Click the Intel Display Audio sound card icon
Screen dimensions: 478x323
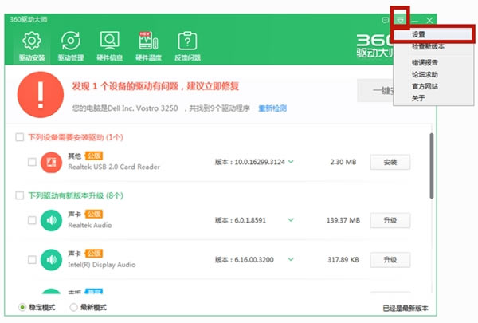tap(51, 260)
